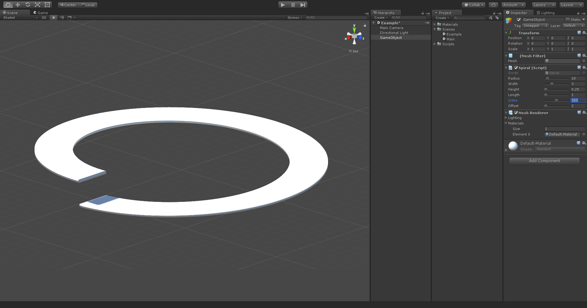Image resolution: width=587 pixels, height=308 pixels.
Task: Click GameObject cube icon in Inspector
Action: pos(509,20)
